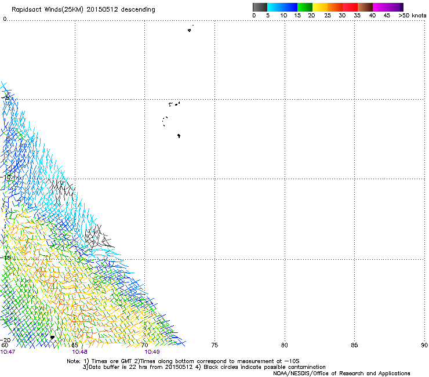Viewport: 429px width, 377px height.
Task: Click the title 'Rapidsact Winds(25KM) 20150512 descending'
Action: pos(83,10)
